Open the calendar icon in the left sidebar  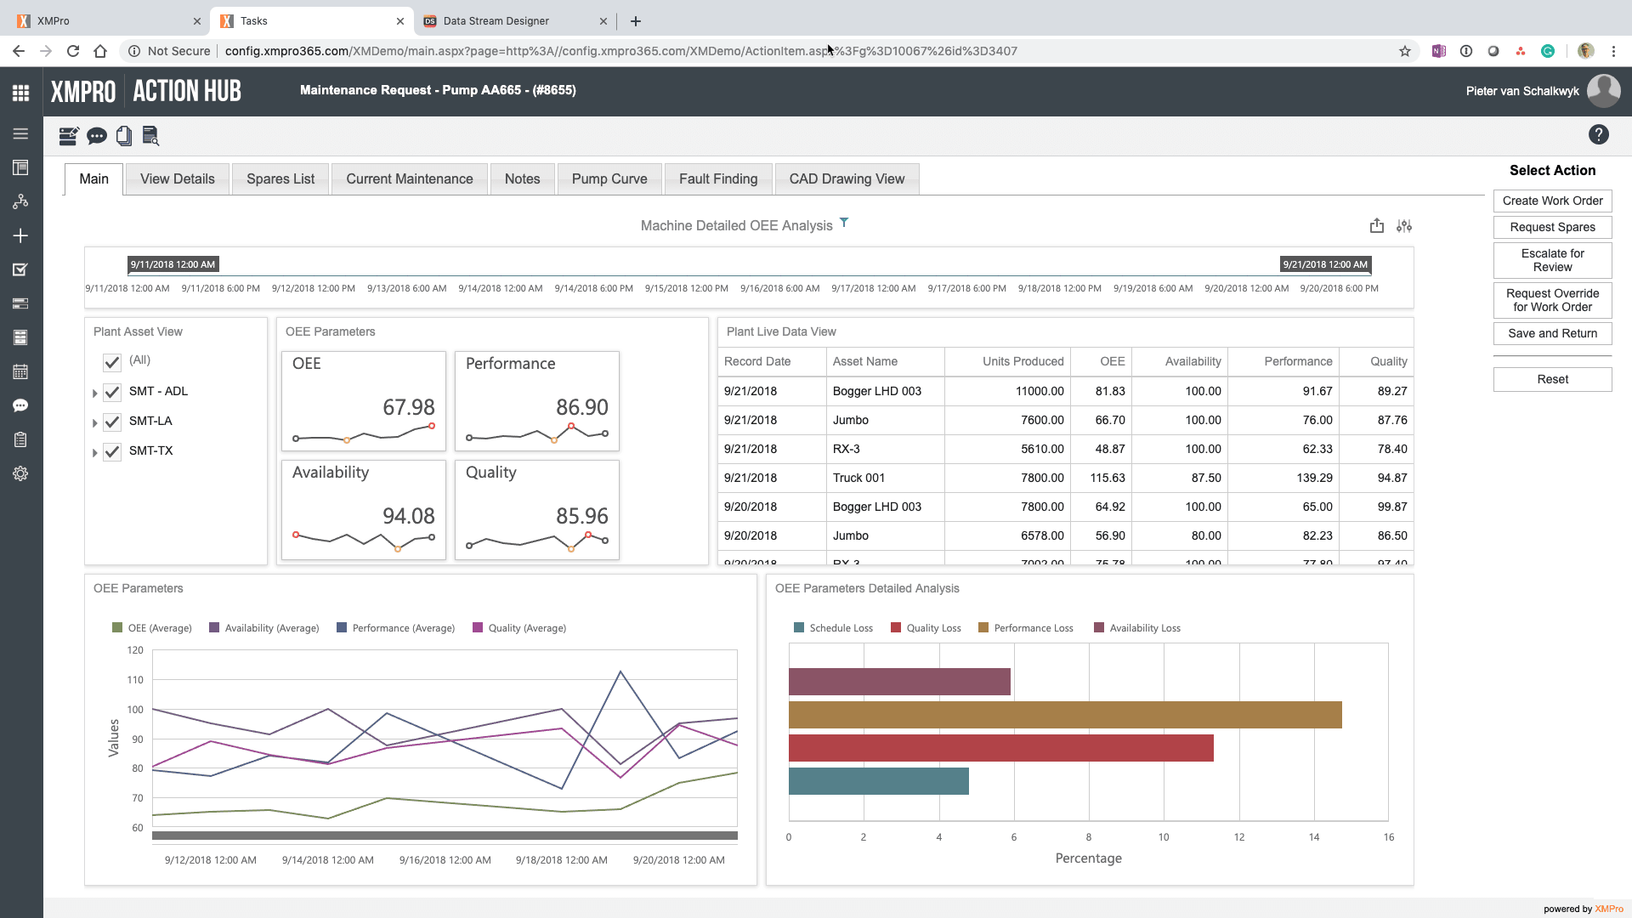click(x=20, y=371)
